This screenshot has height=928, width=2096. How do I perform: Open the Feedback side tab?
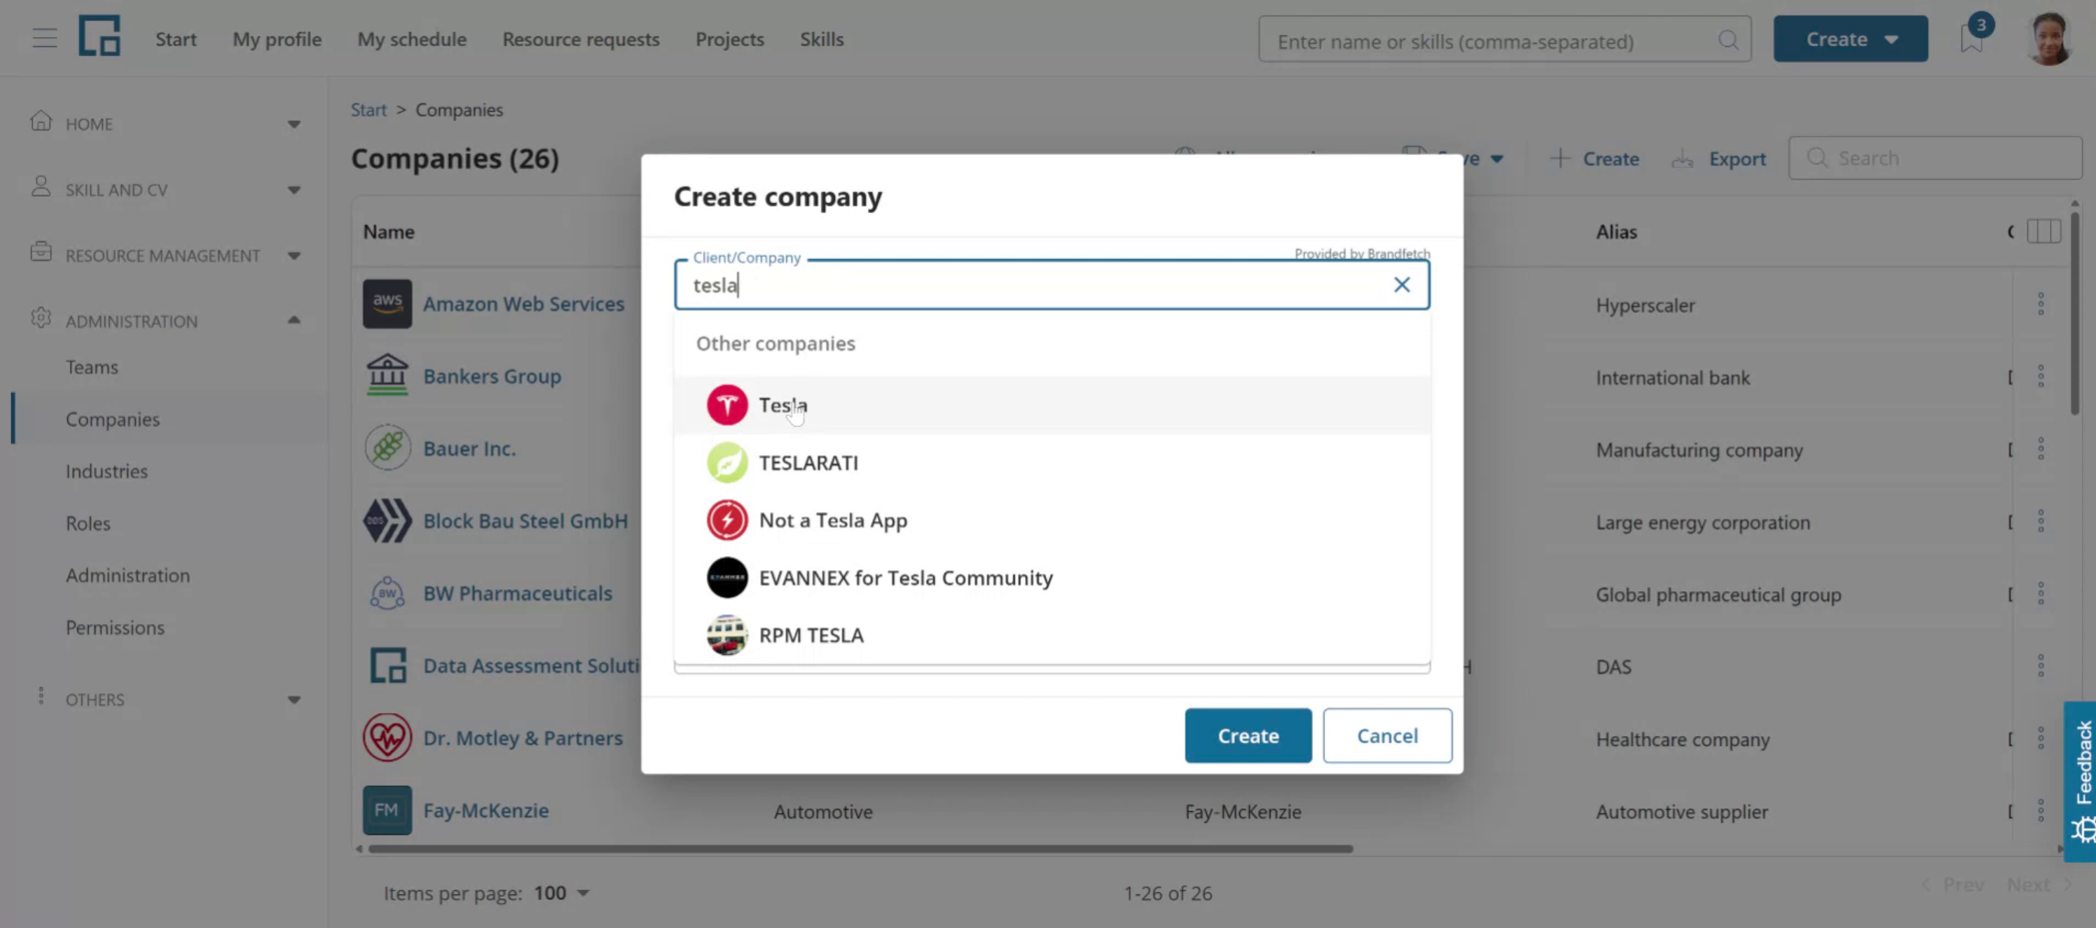pyautogui.click(x=2080, y=782)
